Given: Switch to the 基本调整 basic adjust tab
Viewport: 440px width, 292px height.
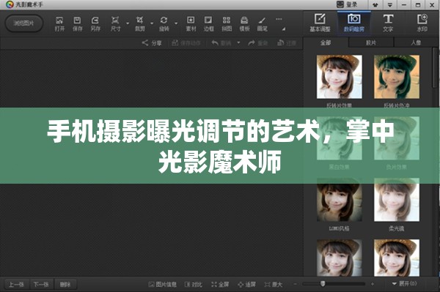Looking at the screenshot, I should pos(320,23).
